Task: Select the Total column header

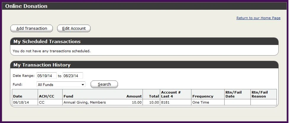Action: coord(154,96)
